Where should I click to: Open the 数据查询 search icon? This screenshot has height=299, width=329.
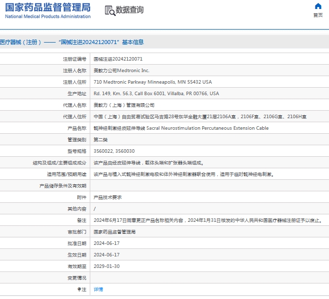(x=110, y=11)
